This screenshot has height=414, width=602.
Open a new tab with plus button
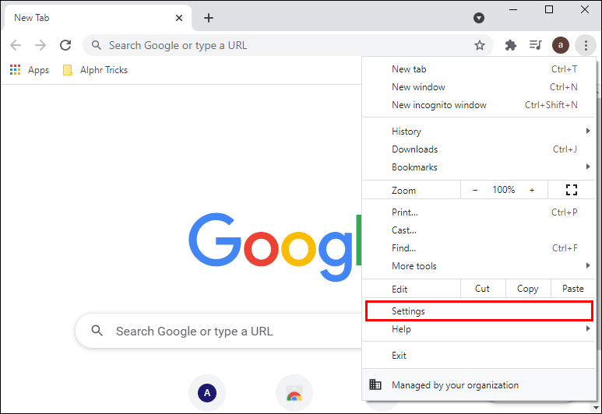pyautogui.click(x=209, y=18)
